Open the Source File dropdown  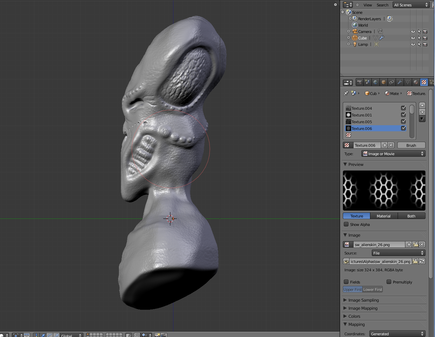point(399,253)
